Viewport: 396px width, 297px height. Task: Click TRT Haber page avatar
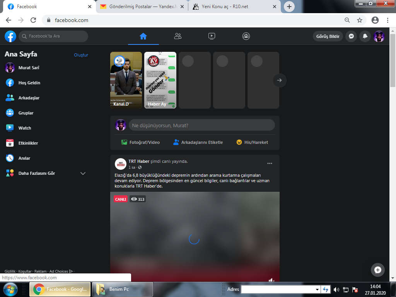tap(121, 164)
